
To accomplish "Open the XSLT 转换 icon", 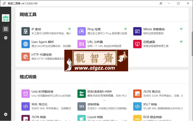I will click(x=137, y=106).
